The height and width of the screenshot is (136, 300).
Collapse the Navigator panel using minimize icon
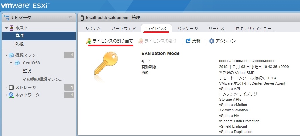[70, 18]
